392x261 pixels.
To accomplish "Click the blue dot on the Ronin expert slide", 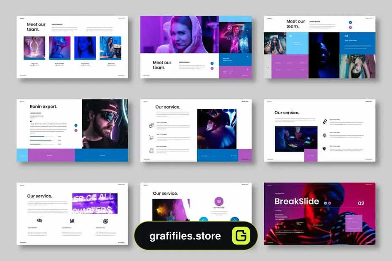I will click(x=76, y=125).
